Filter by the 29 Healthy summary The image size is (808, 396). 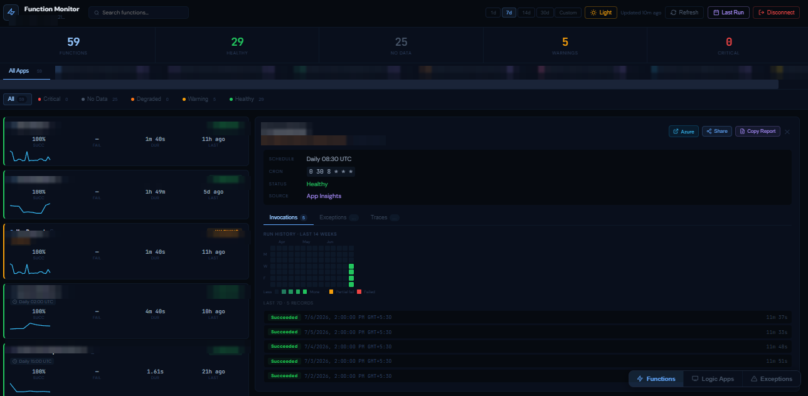point(237,45)
